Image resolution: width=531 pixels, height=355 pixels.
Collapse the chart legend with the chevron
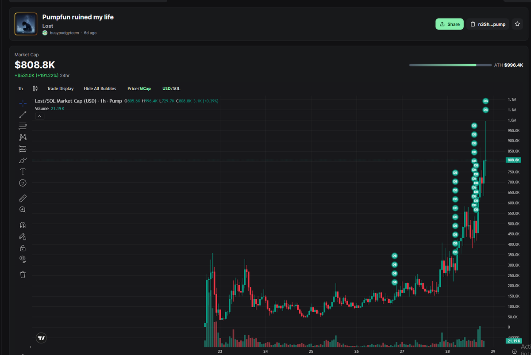[39, 115]
